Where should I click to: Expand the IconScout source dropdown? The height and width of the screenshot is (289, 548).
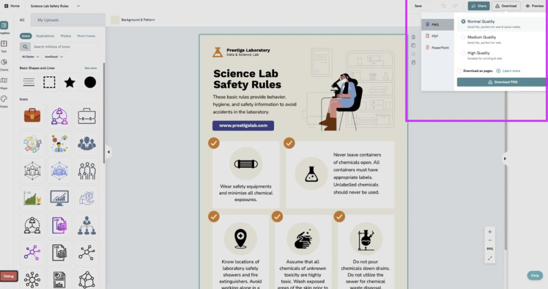pyautogui.click(x=54, y=57)
